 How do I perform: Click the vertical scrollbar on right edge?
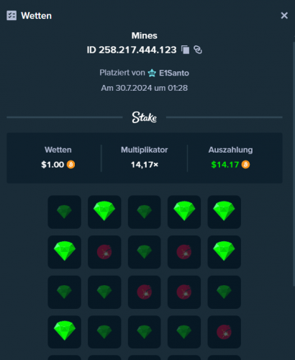[294, 163]
